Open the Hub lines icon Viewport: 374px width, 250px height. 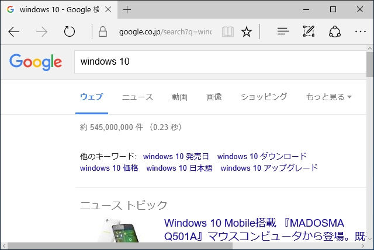(x=283, y=31)
